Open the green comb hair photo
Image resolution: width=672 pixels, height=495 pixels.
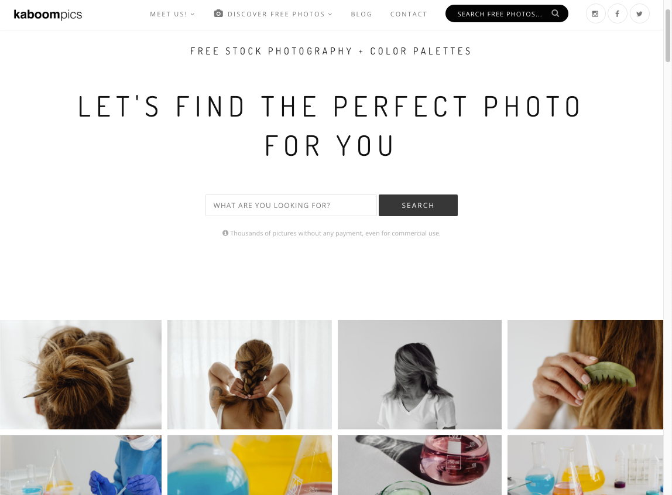[x=585, y=374]
